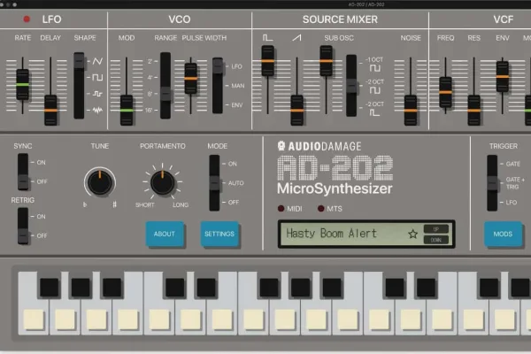Select the square wave LFO shape icon

pos(97,78)
